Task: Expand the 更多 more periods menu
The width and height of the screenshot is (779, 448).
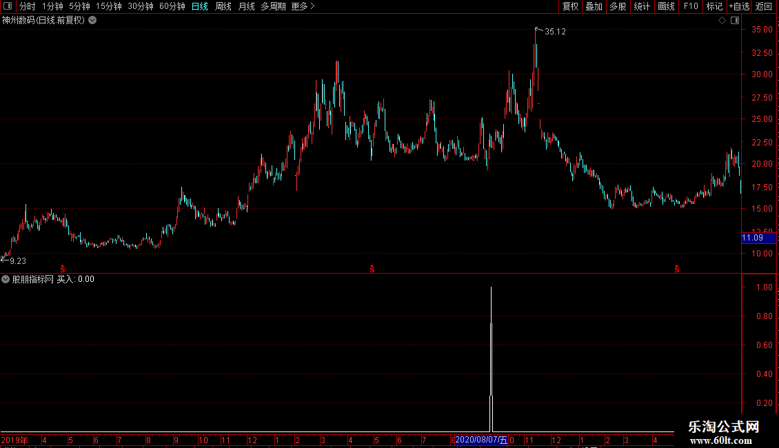Action: point(303,6)
